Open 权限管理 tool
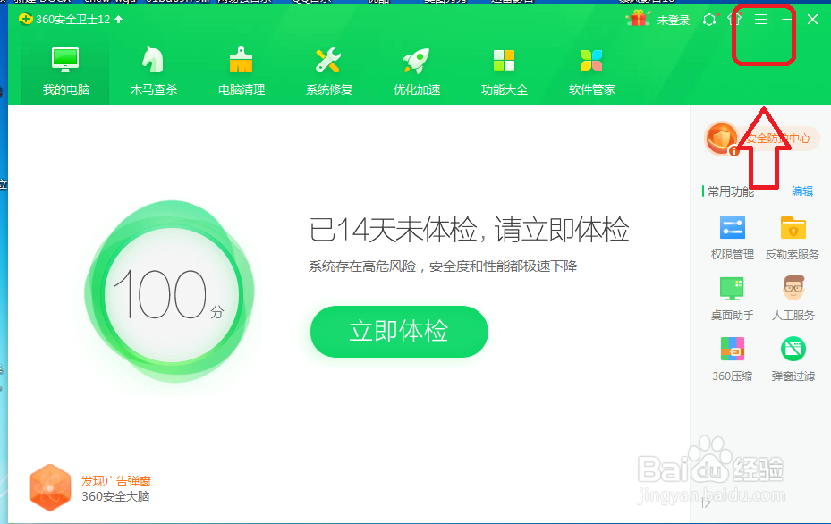Image resolution: width=831 pixels, height=524 pixels. [x=732, y=238]
